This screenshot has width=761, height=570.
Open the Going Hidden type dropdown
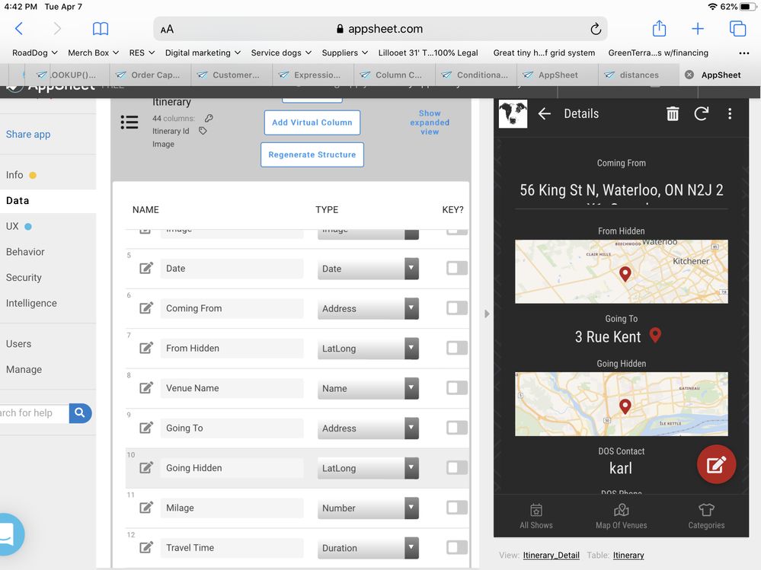(x=368, y=468)
